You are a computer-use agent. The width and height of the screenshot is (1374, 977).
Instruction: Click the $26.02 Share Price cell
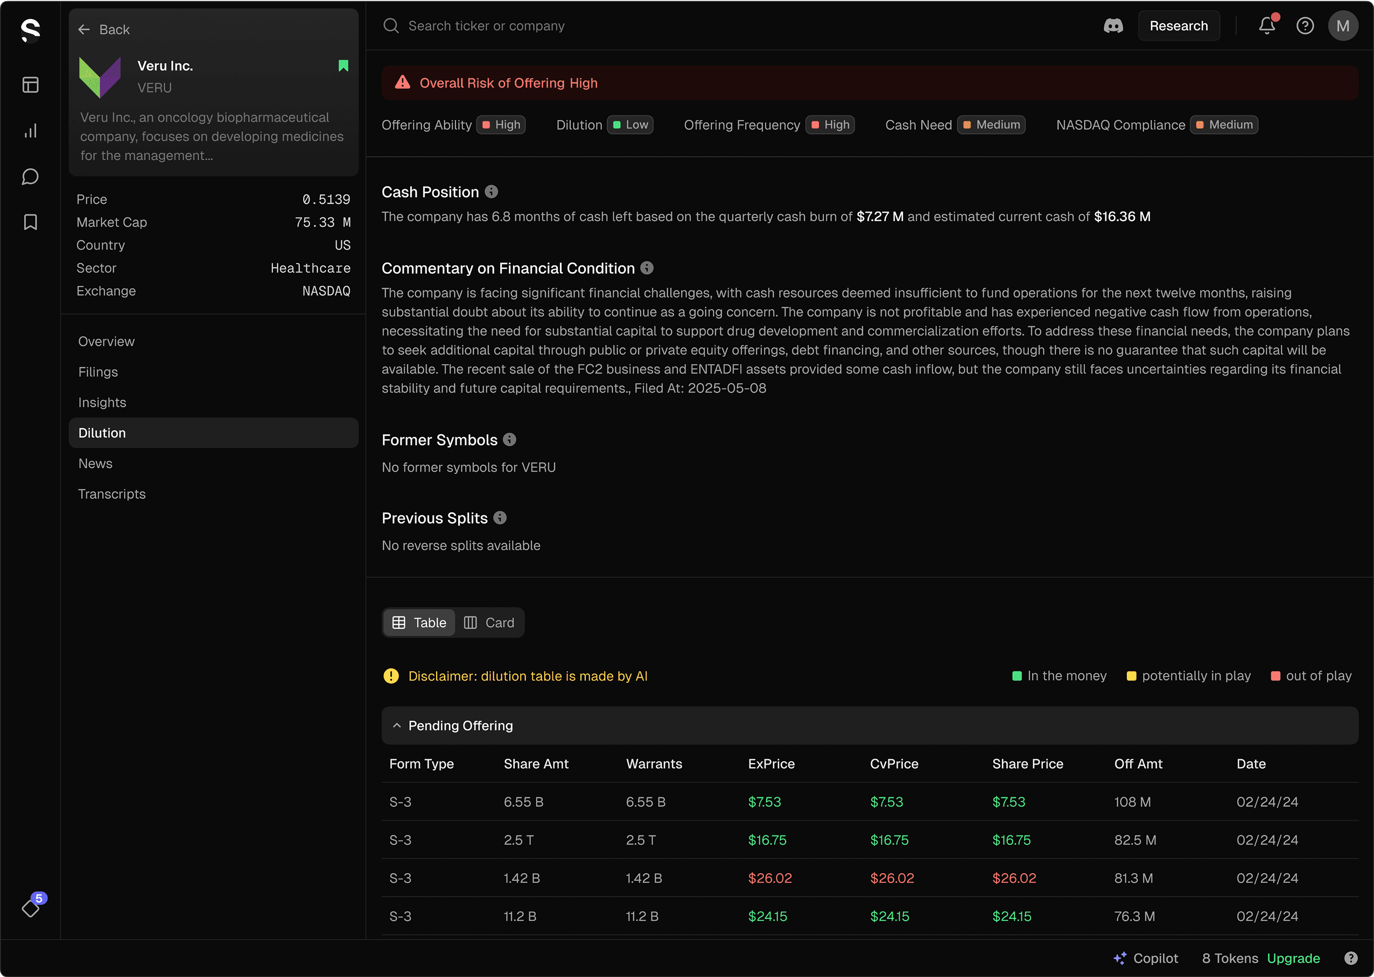[x=1014, y=879]
